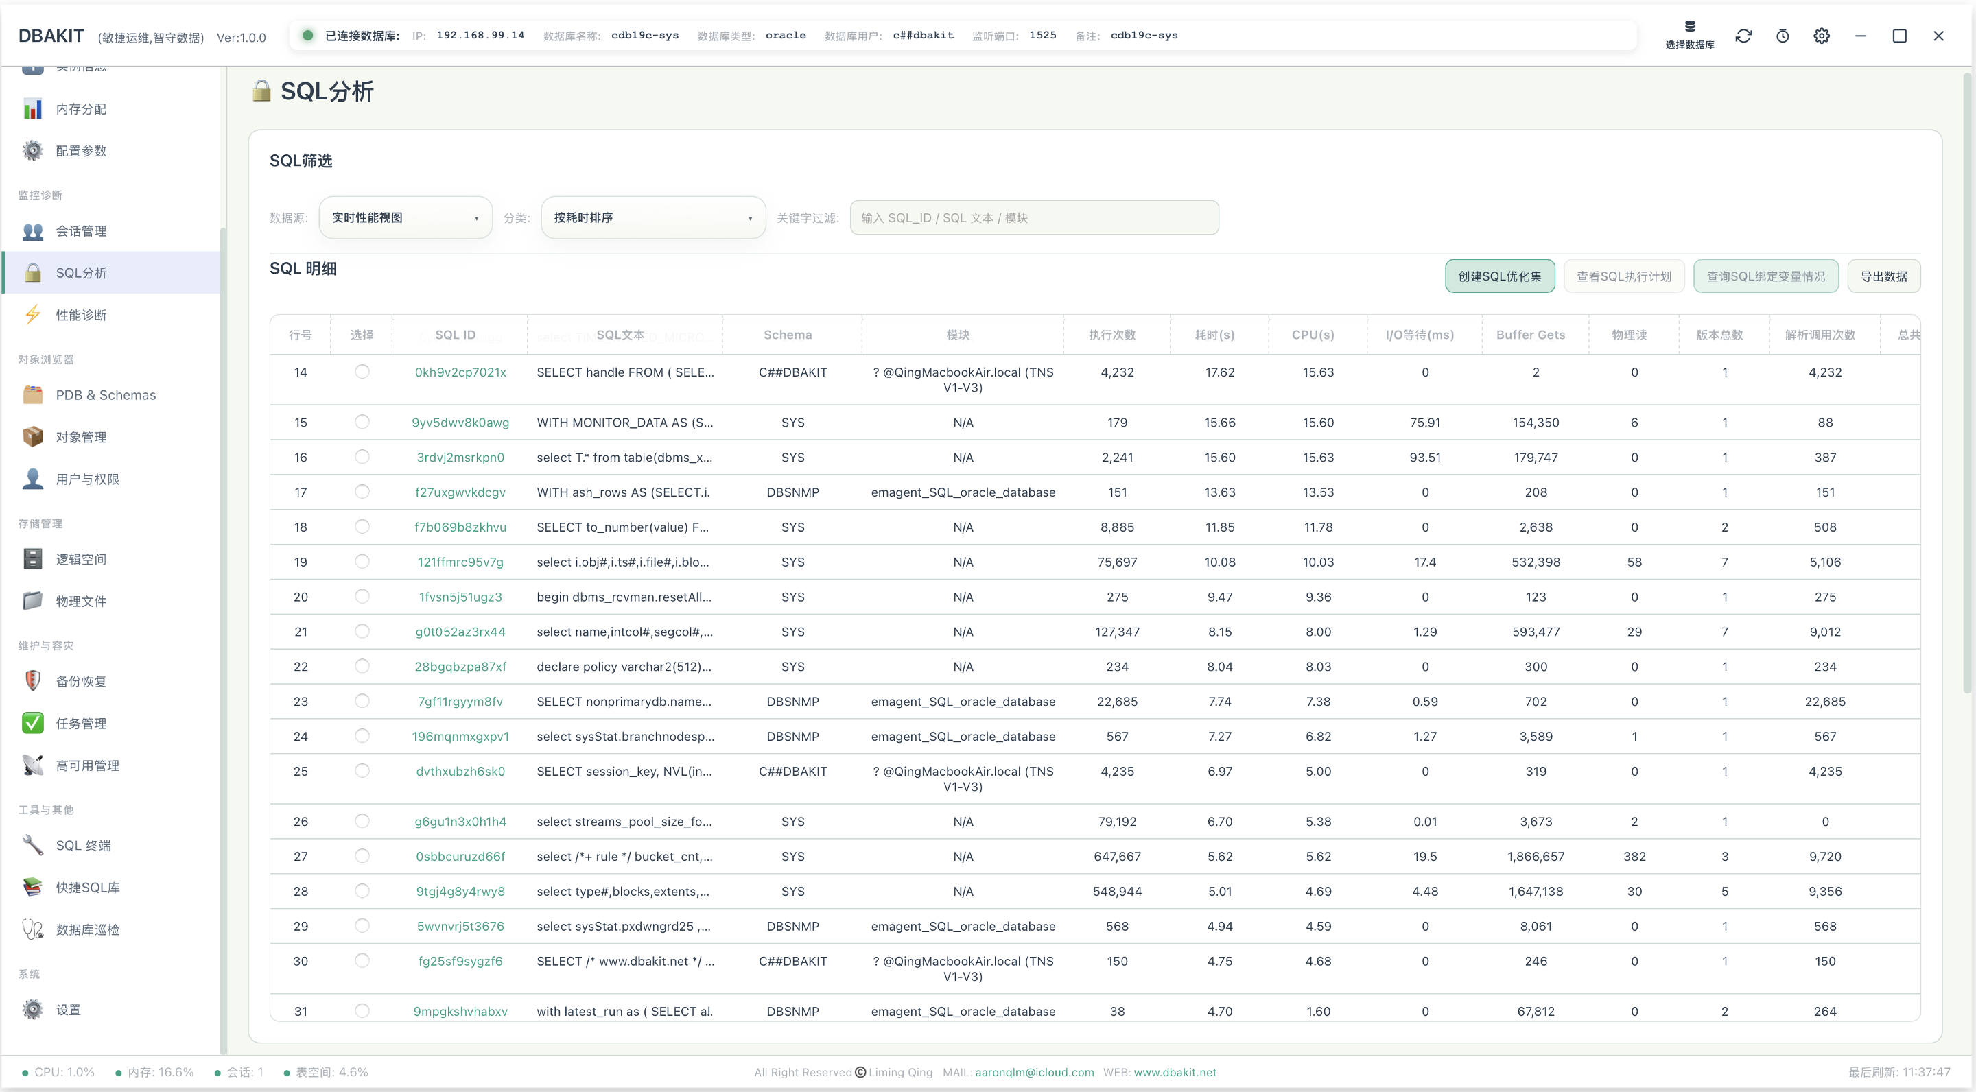Click the refresh icon in title bar
1976x1092 pixels.
coord(1743,35)
